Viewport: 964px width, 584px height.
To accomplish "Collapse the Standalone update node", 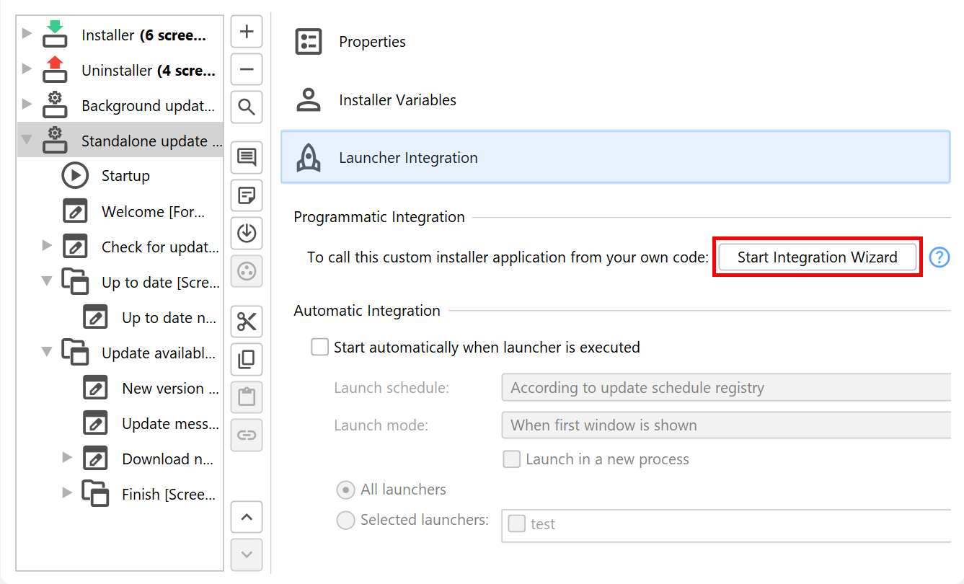I will point(27,140).
